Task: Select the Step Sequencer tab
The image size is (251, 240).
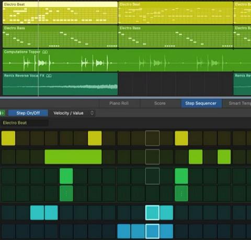Action: click(x=201, y=103)
